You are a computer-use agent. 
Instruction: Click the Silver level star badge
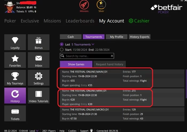101,5
